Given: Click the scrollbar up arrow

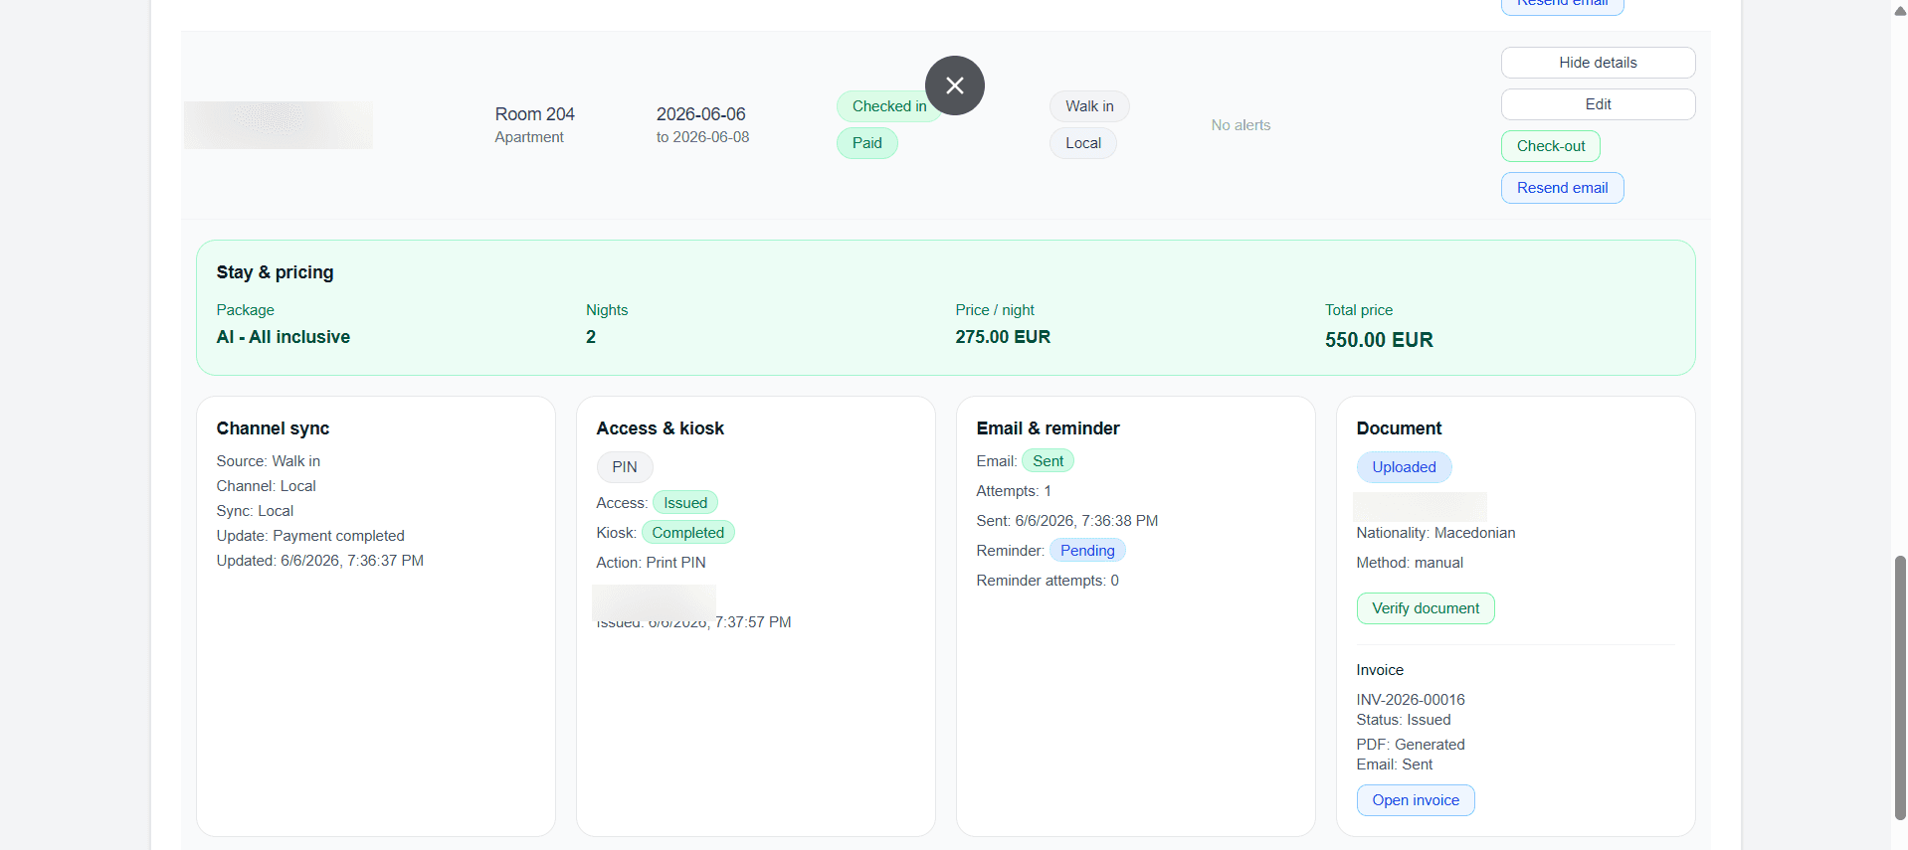Looking at the screenshot, I should pos(1900,11).
